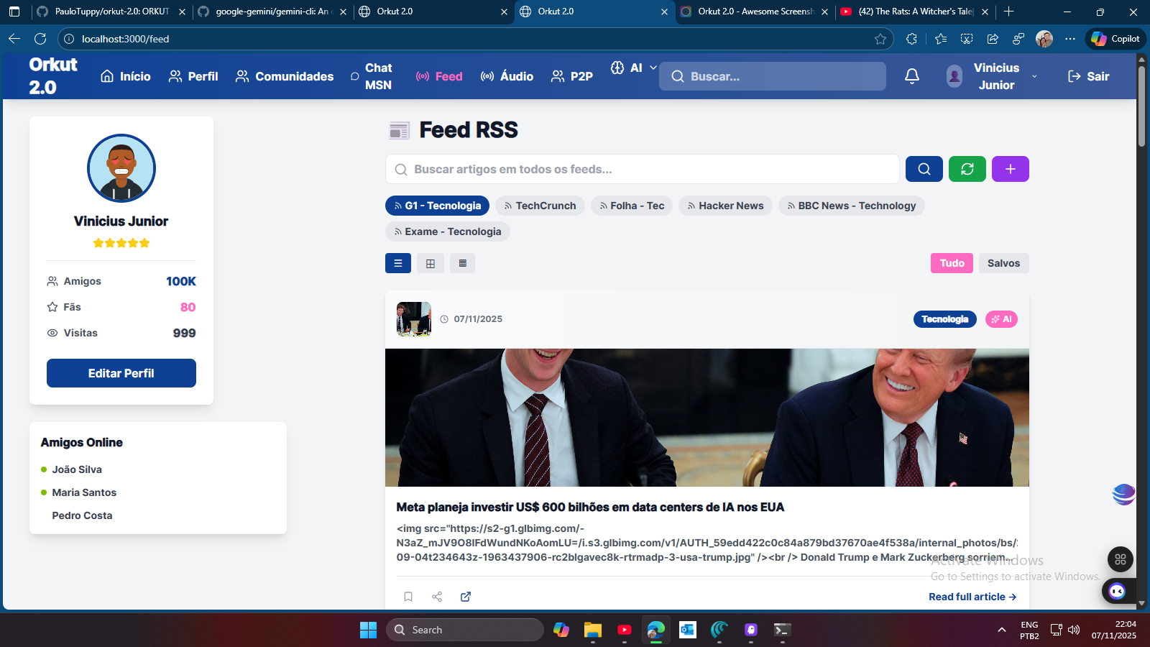Switch to the google-gemini/gemini-cli tab
This screenshot has height=647, width=1150.
coord(272,12)
